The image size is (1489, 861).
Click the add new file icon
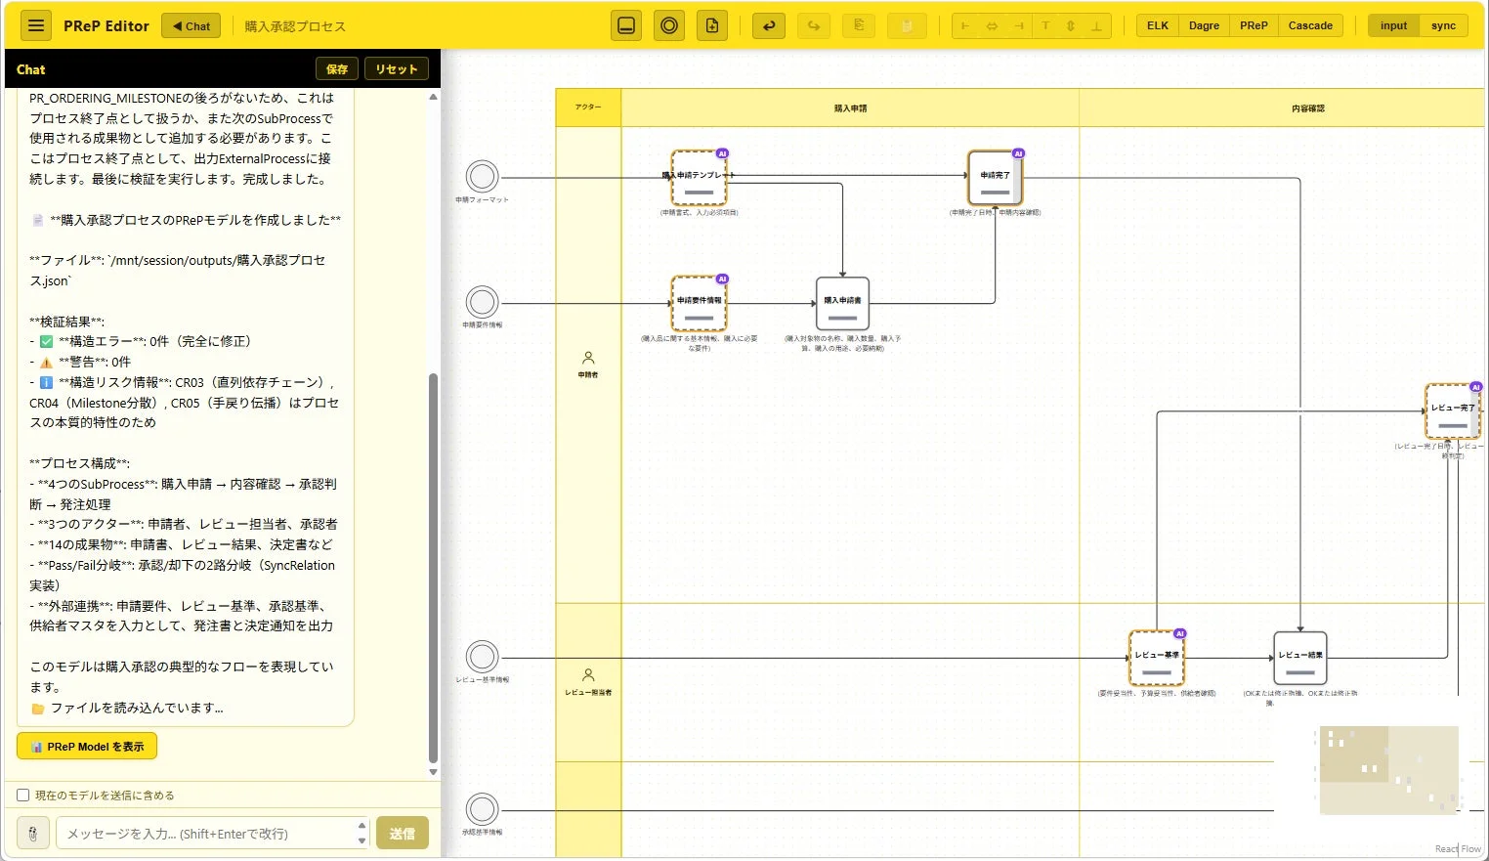click(x=712, y=25)
